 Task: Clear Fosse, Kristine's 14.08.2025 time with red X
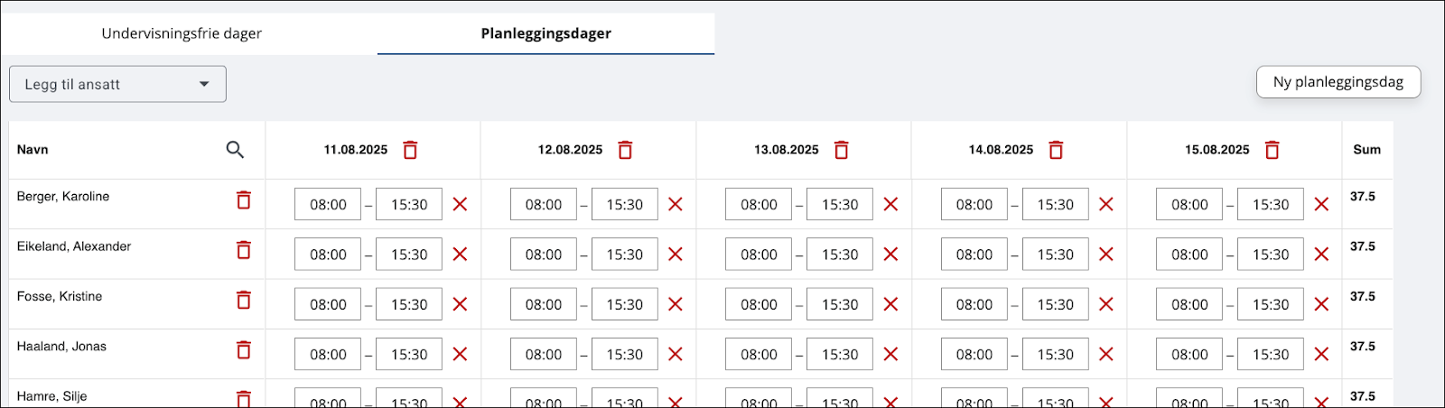1105,304
